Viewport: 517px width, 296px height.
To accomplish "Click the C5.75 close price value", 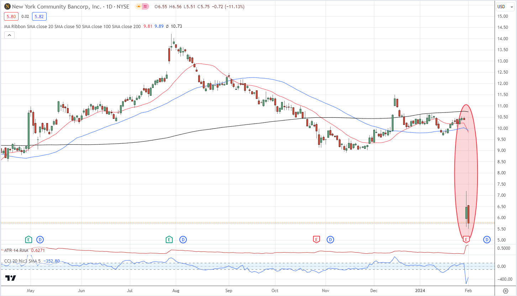I will pos(204,6).
